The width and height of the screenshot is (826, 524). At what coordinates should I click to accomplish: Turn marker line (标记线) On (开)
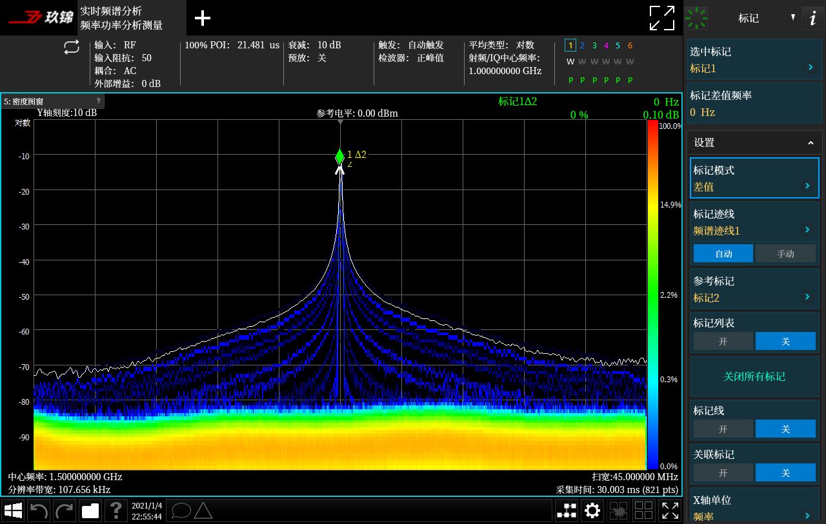coord(723,429)
